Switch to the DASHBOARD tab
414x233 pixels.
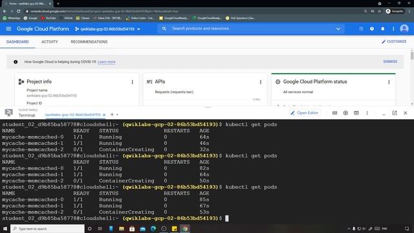click(17, 41)
